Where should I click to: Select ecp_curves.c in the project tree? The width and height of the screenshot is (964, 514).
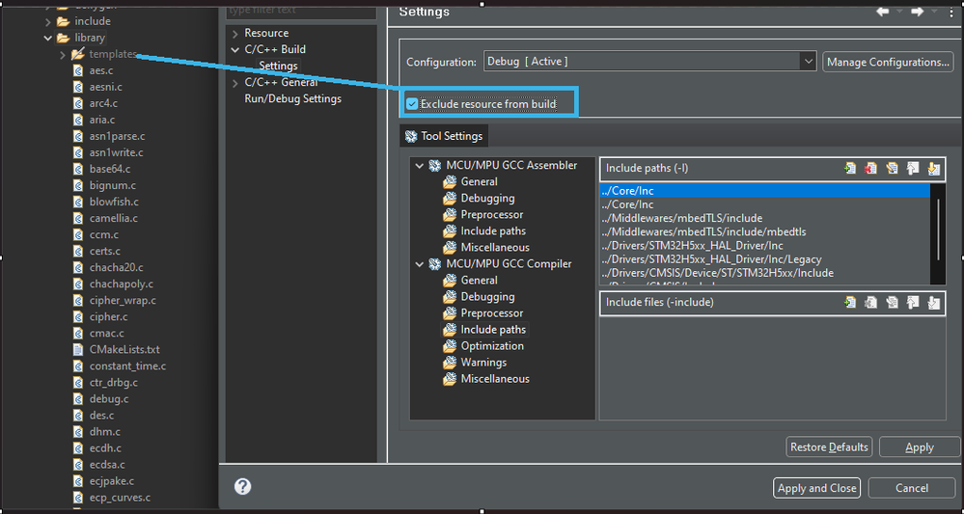coord(120,498)
